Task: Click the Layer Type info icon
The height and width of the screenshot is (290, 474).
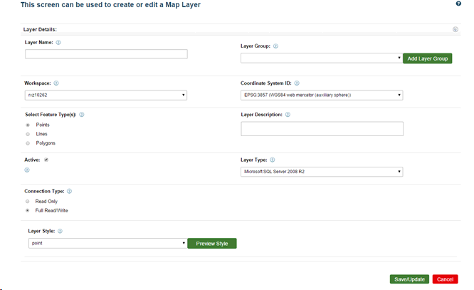Action: (273, 160)
